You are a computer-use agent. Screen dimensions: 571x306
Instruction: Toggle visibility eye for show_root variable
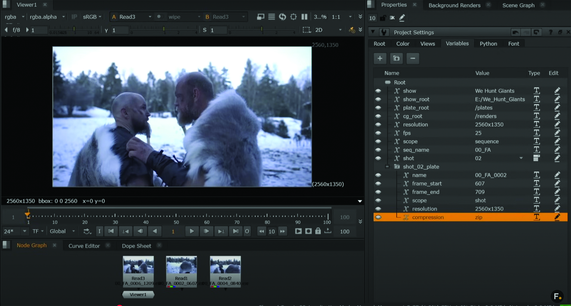pyautogui.click(x=378, y=99)
